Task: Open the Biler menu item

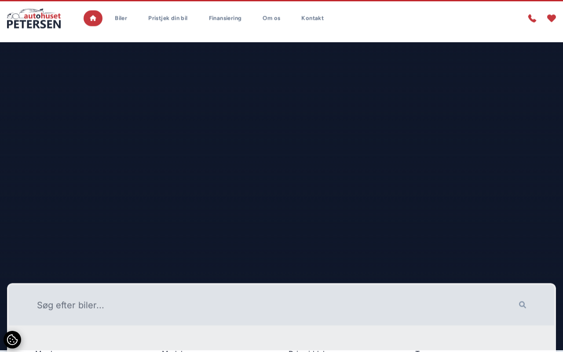Action: (121, 18)
